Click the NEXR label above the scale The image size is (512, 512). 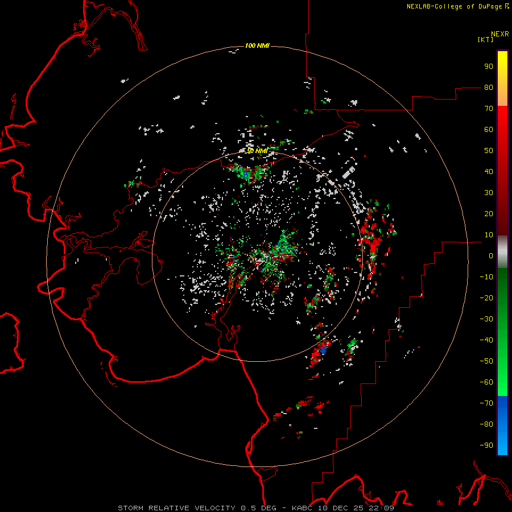pyautogui.click(x=500, y=34)
